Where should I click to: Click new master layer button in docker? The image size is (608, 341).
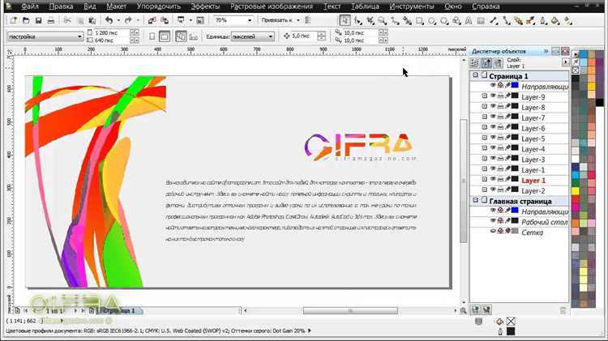486,309
